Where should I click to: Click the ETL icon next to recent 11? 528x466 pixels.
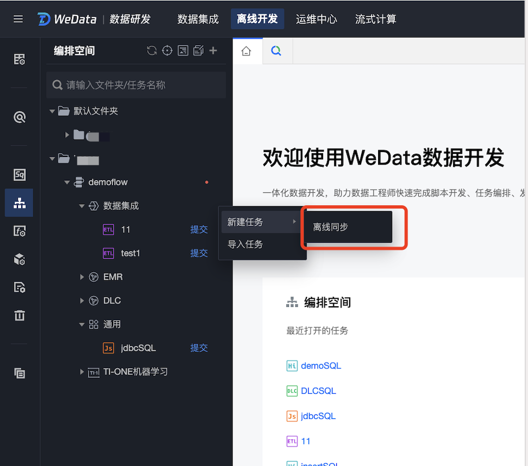[x=292, y=441]
